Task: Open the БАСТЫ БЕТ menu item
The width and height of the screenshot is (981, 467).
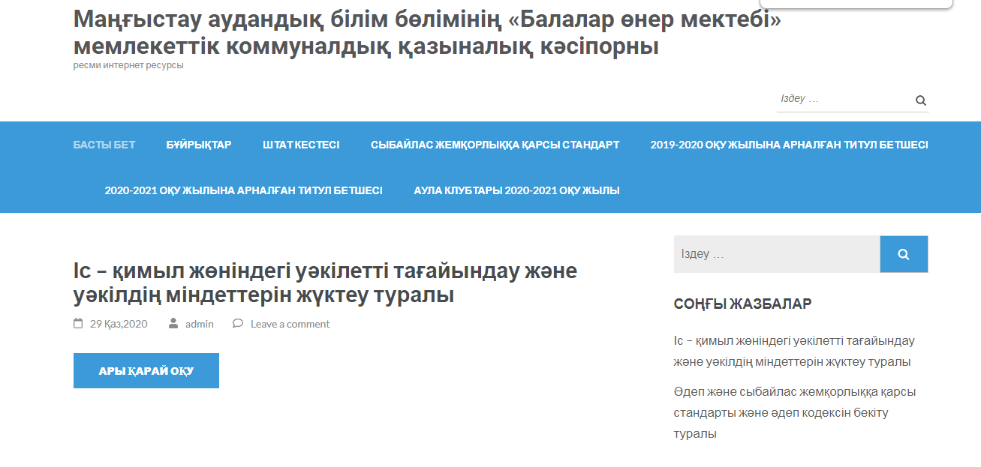Action: (104, 145)
